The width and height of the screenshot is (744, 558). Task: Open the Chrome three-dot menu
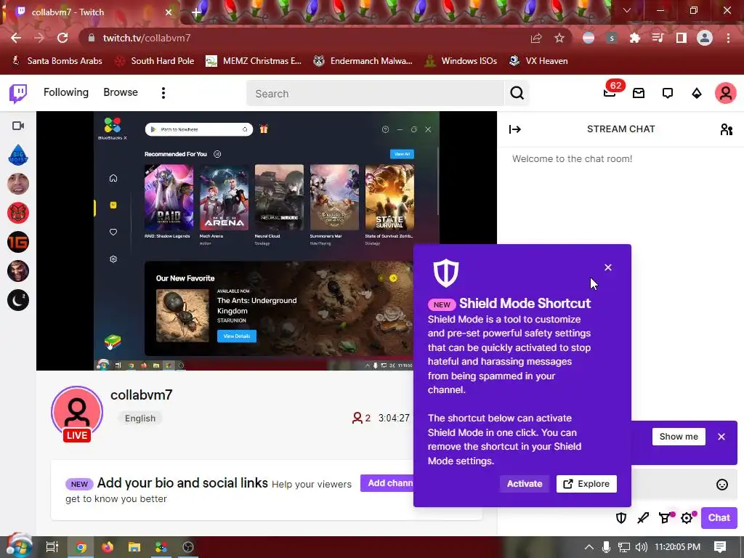click(x=728, y=38)
